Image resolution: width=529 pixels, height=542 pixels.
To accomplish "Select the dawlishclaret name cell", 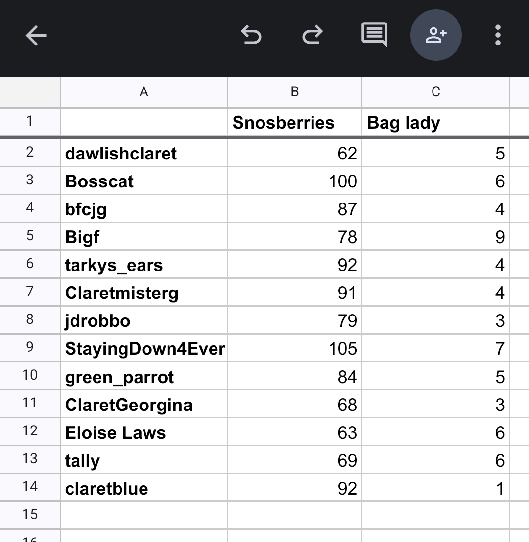I will click(x=144, y=154).
